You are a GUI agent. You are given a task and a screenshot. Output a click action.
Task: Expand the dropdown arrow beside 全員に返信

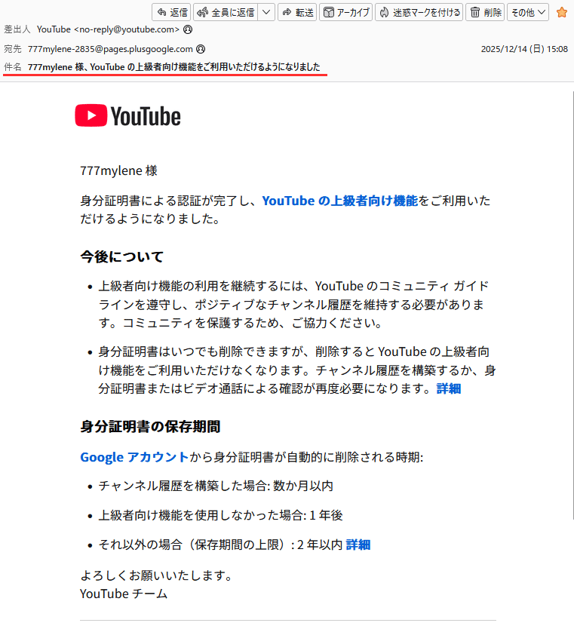tap(266, 12)
